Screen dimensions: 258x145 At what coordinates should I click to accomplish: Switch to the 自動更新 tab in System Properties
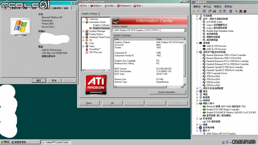(56, 8)
